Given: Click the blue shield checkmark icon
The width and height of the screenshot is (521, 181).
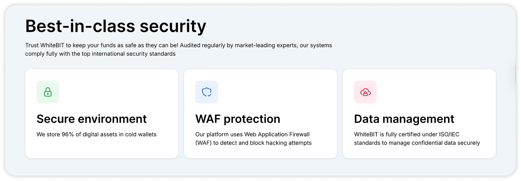Looking at the screenshot, I should pyautogui.click(x=207, y=92).
